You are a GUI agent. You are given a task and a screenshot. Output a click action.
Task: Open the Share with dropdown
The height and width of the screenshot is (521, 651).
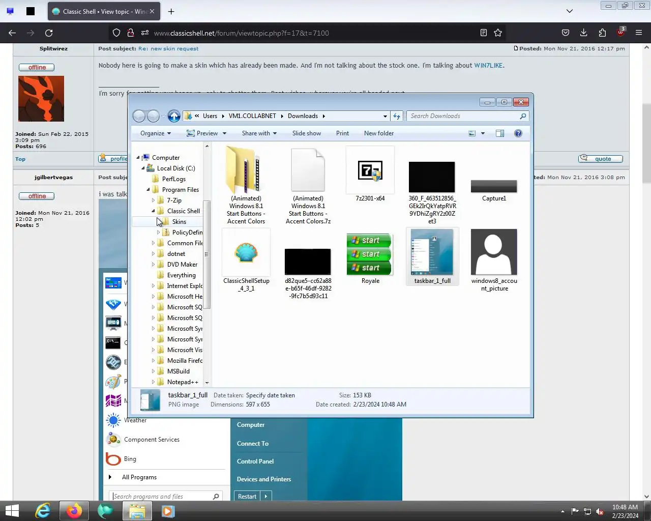259,133
